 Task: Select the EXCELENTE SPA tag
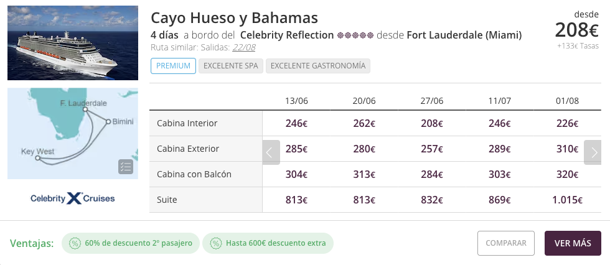[x=231, y=66]
